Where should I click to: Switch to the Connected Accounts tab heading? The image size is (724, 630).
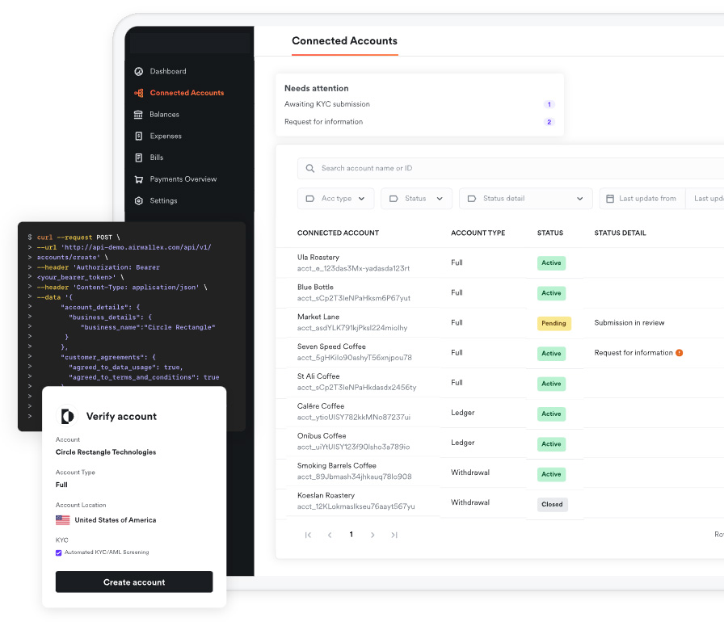(344, 41)
